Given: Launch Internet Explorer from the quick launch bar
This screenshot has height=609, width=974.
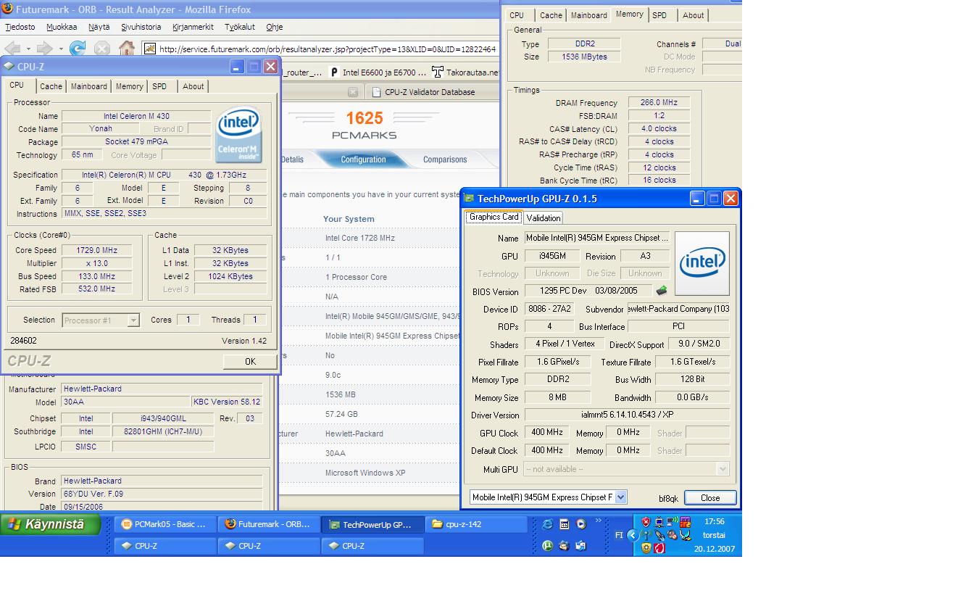Looking at the screenshot, I should (x=547, y=524).
